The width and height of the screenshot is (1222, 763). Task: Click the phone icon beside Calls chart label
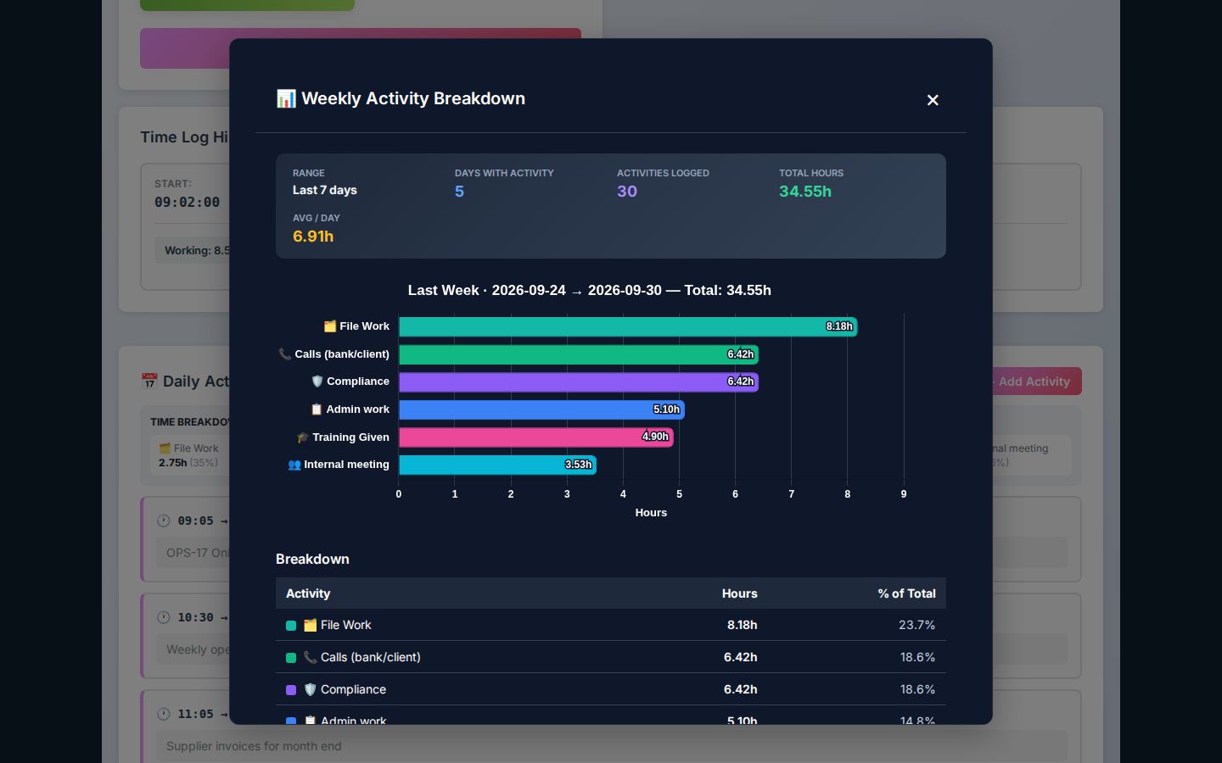[285, 354]
